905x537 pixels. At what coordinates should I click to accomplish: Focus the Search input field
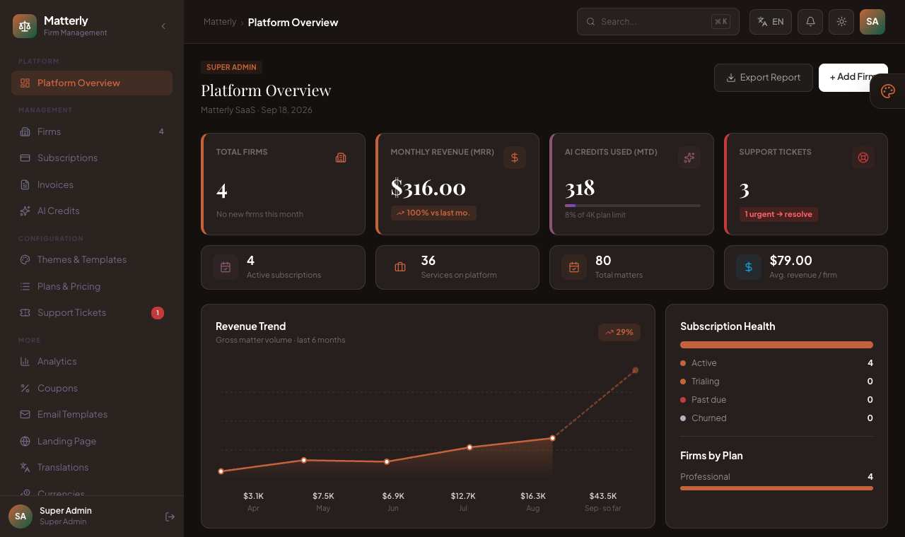[658, 22]
